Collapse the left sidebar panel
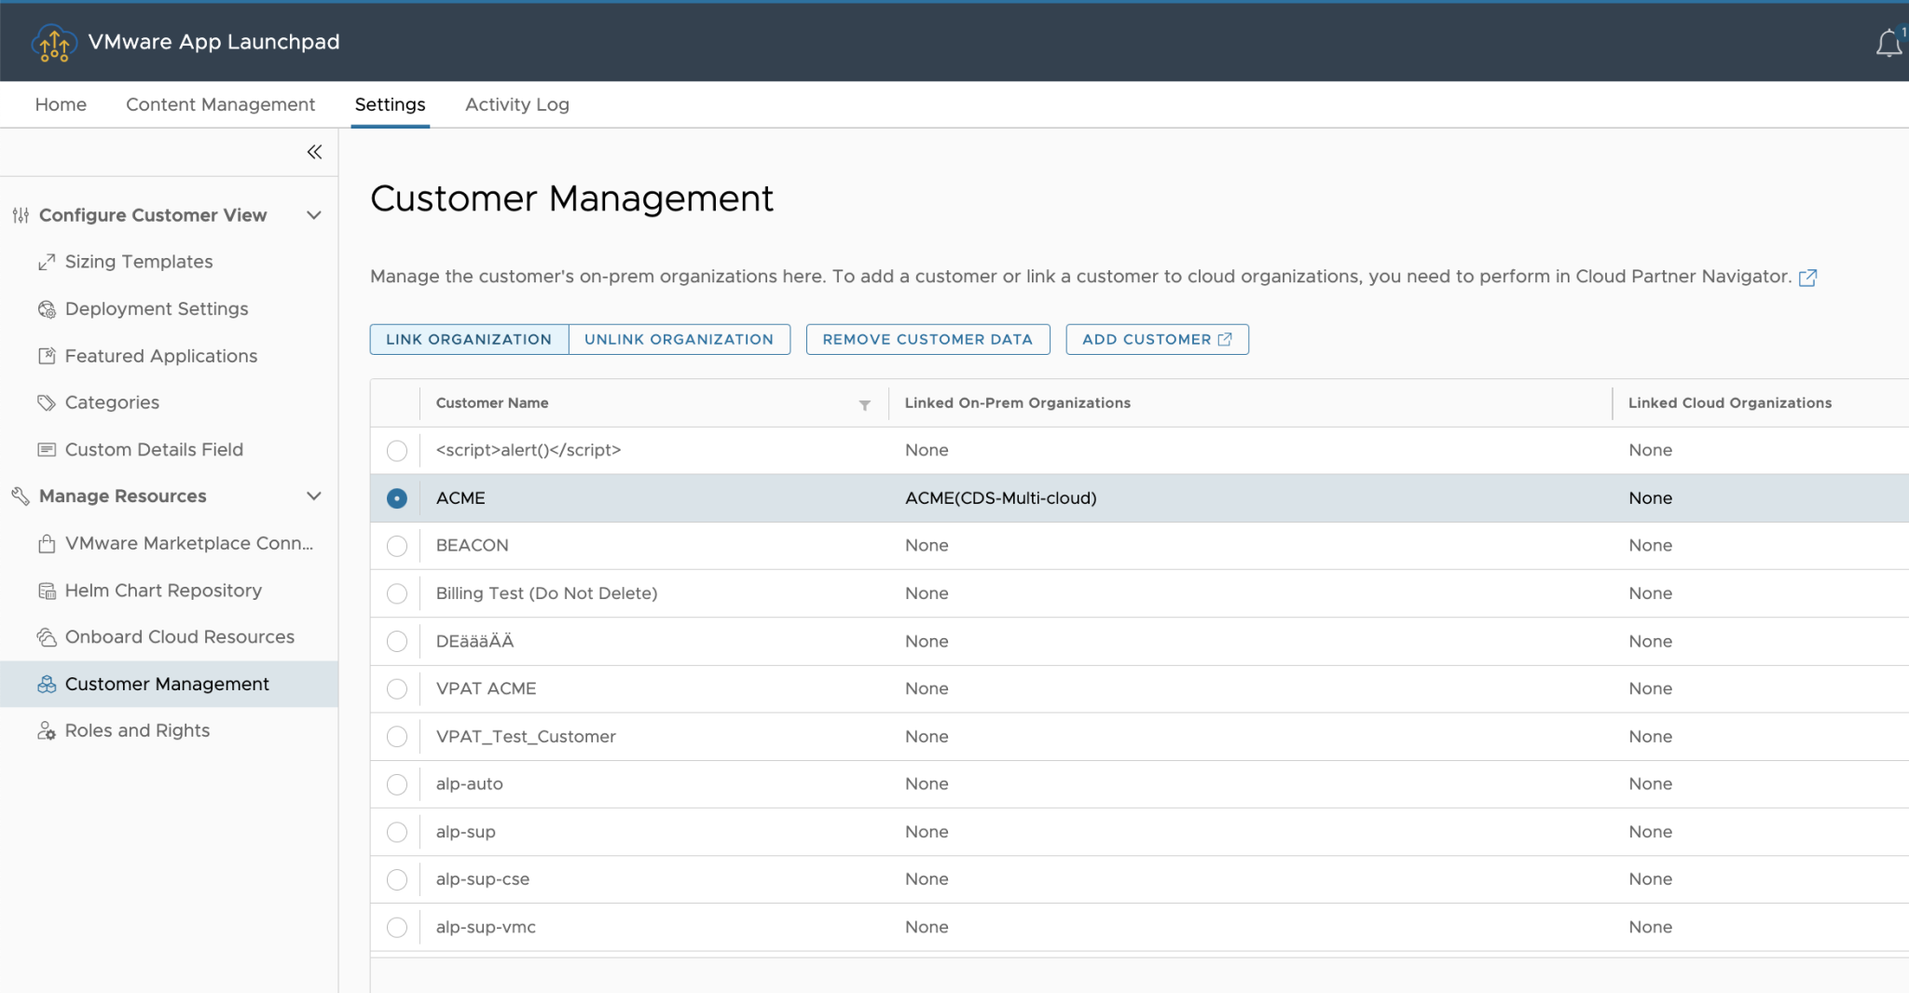 click(315, 152)
